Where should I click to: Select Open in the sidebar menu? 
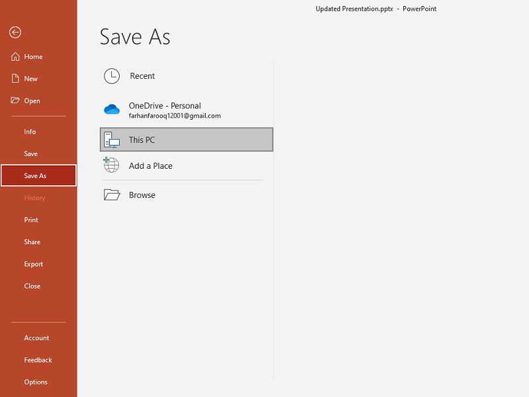tap(38, 101)
